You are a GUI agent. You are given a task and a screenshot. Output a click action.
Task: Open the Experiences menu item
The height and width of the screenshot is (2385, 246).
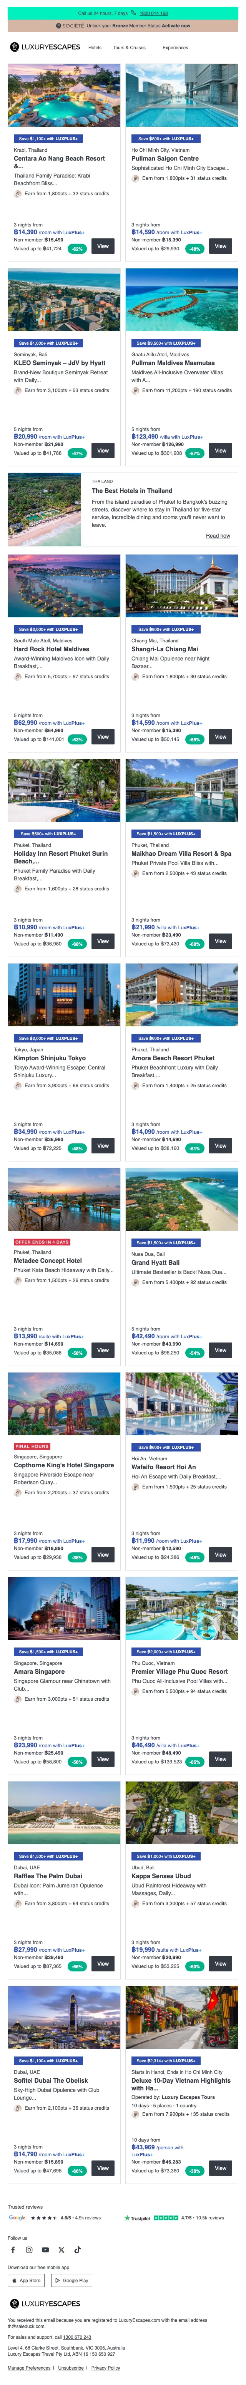[x=175, y=47]
